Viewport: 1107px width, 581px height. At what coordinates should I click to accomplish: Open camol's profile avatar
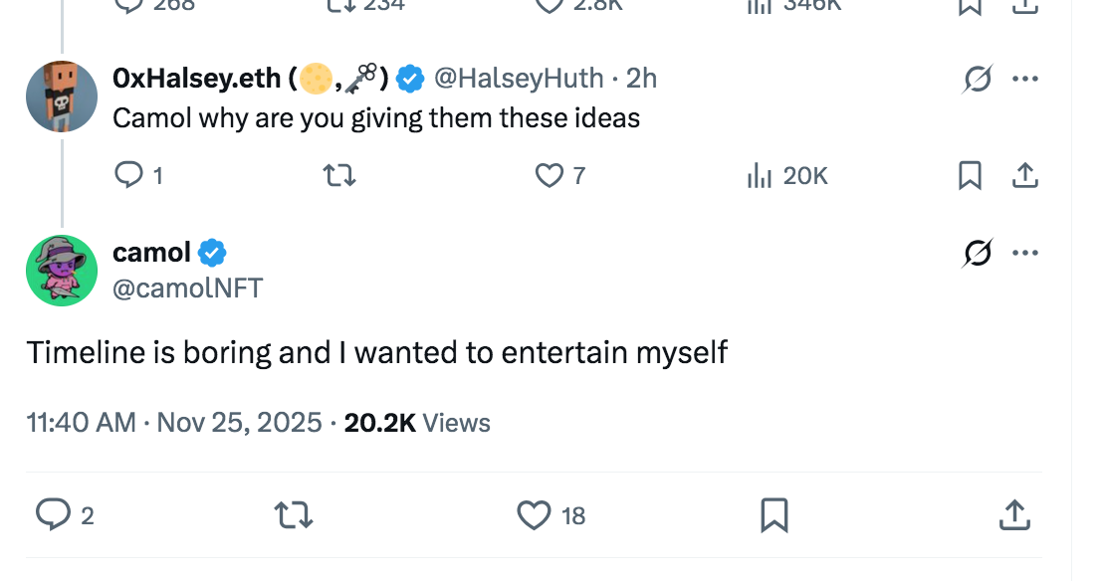coord(62,270)
